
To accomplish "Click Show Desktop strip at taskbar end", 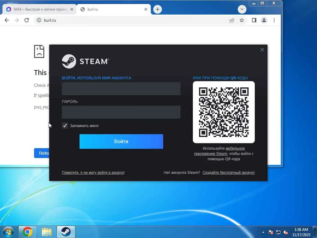I will [x=315, y=232].
